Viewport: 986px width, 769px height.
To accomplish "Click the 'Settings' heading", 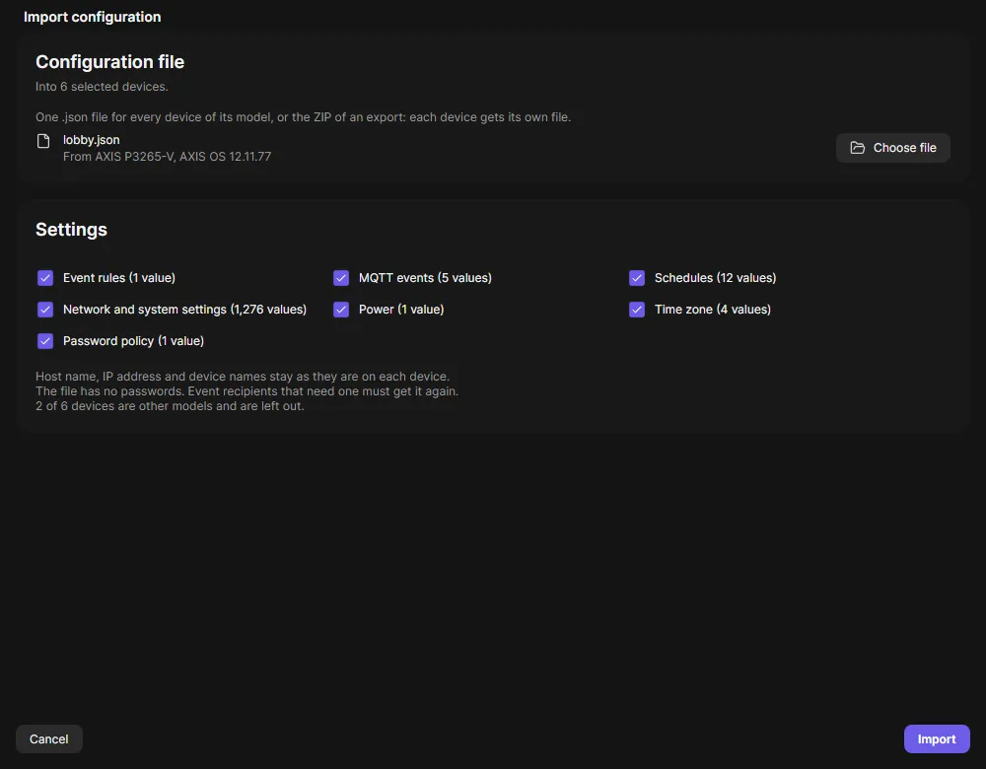I will [72, 230].
